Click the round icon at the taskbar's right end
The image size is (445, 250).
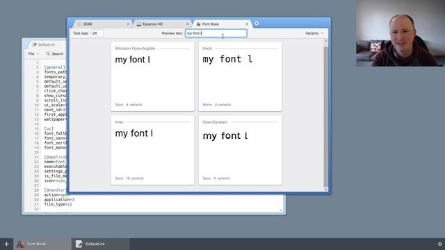(x=439, y=244)
